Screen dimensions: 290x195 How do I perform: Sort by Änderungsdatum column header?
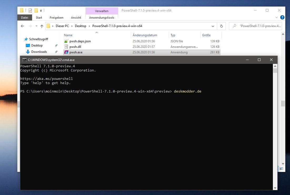(x=145, y=35)
